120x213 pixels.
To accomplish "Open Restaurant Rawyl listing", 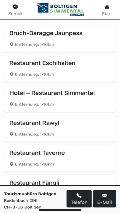I will pyautogui.click(x=60, y=128).
